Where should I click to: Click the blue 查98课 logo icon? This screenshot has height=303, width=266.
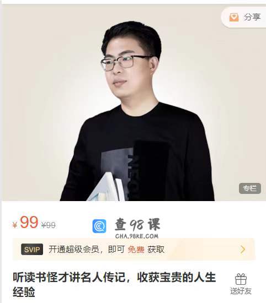[x=99, y=226]
